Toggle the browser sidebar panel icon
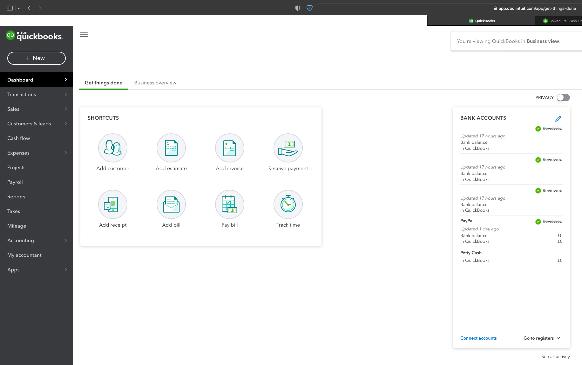Image resolution: width=582 pixels, height=365 pixels. pyautogui.click(x=10, y=8)
